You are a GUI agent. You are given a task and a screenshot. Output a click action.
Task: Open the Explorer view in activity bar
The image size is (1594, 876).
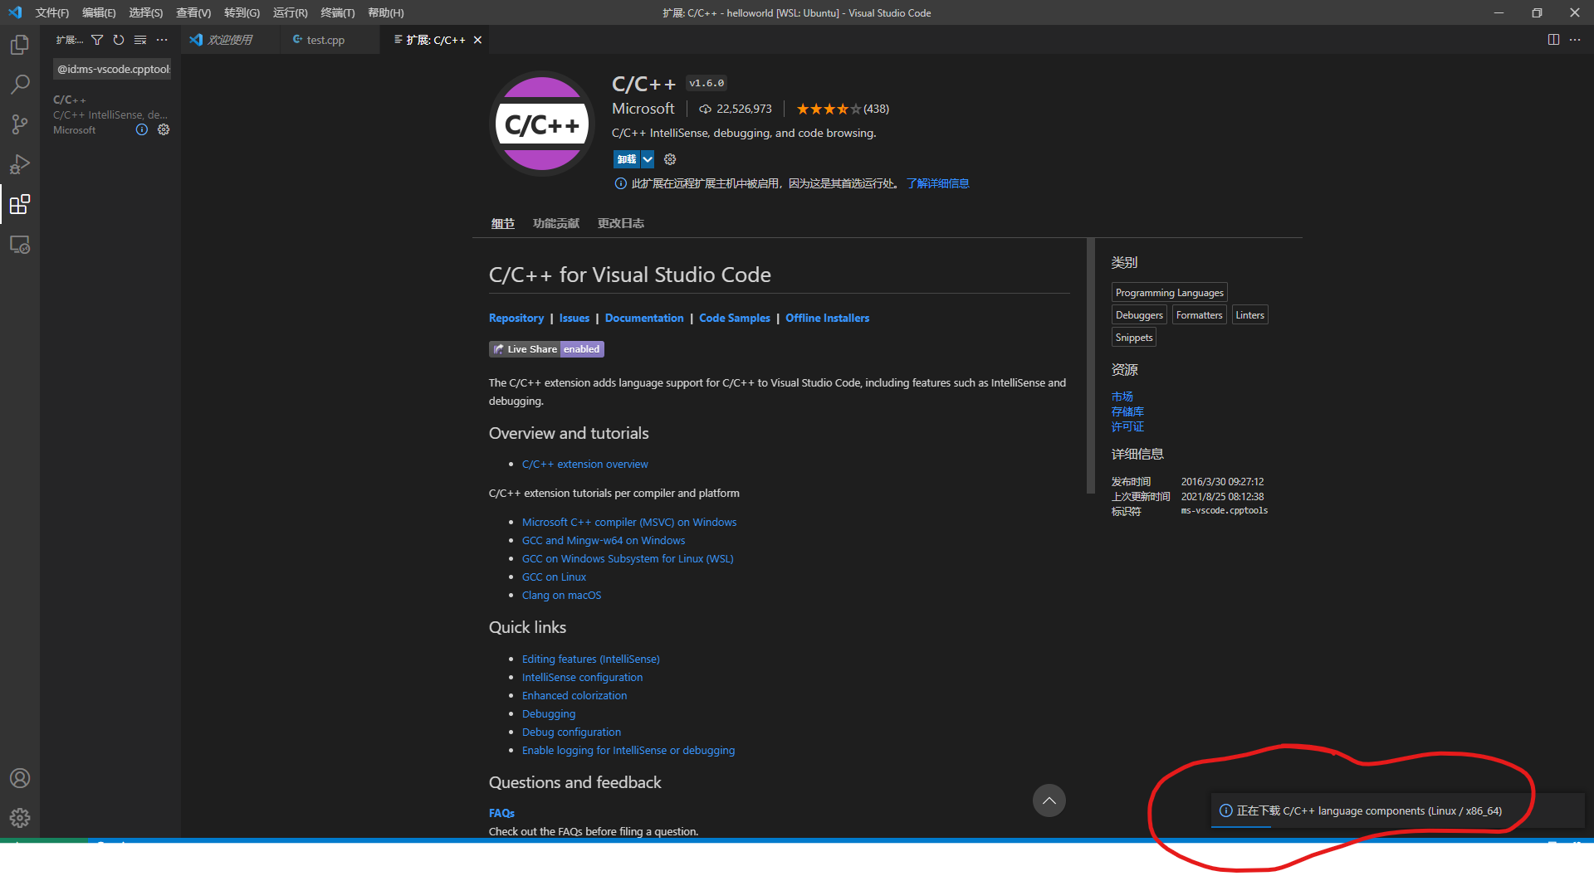20,44
